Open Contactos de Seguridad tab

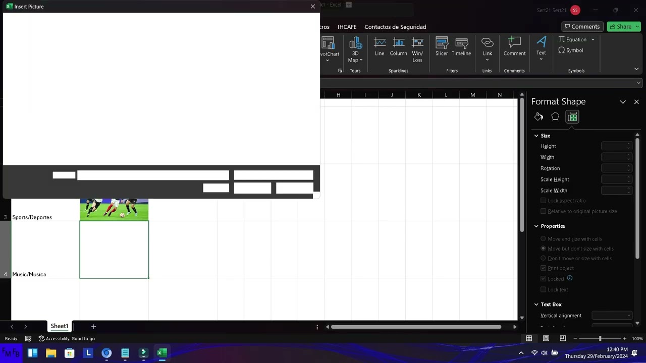click(x=395, y=27)
